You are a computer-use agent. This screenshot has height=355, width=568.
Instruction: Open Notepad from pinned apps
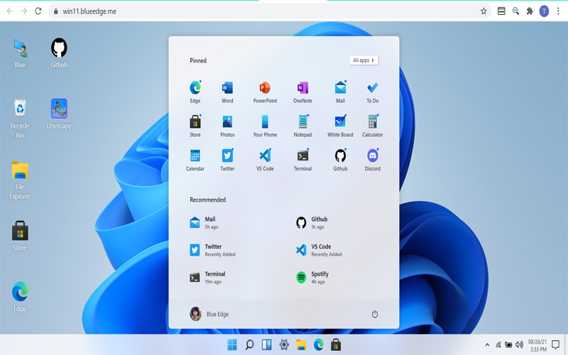point(302,126)
